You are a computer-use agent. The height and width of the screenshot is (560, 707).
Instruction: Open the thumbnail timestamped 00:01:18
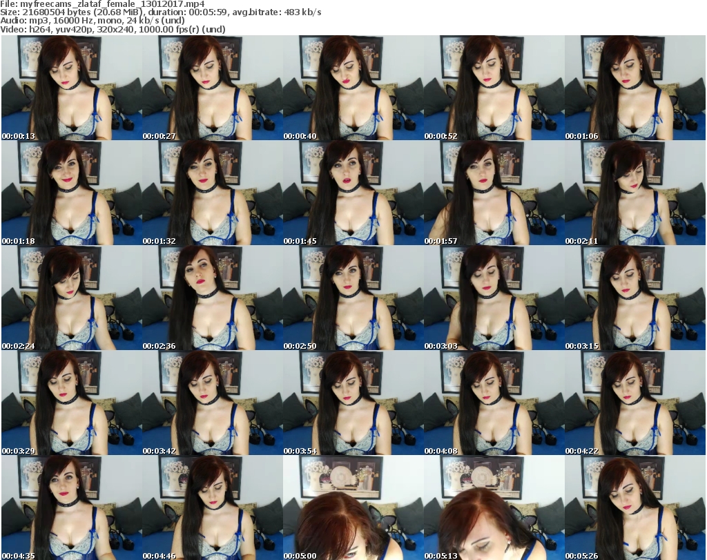pyautogui.click(x=72, y=193)
